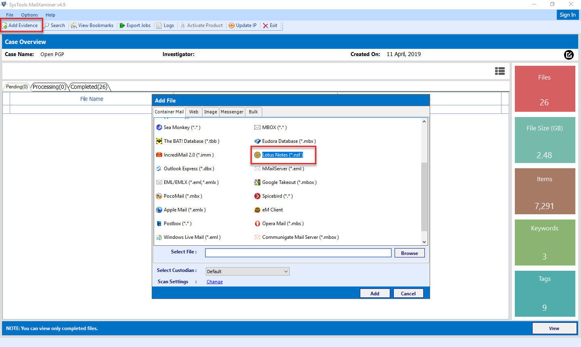Image resolution: width=581 pixels, height=347 pixels.
Task: Cancel the Add File dialog
Action: [x=408, y=294]
